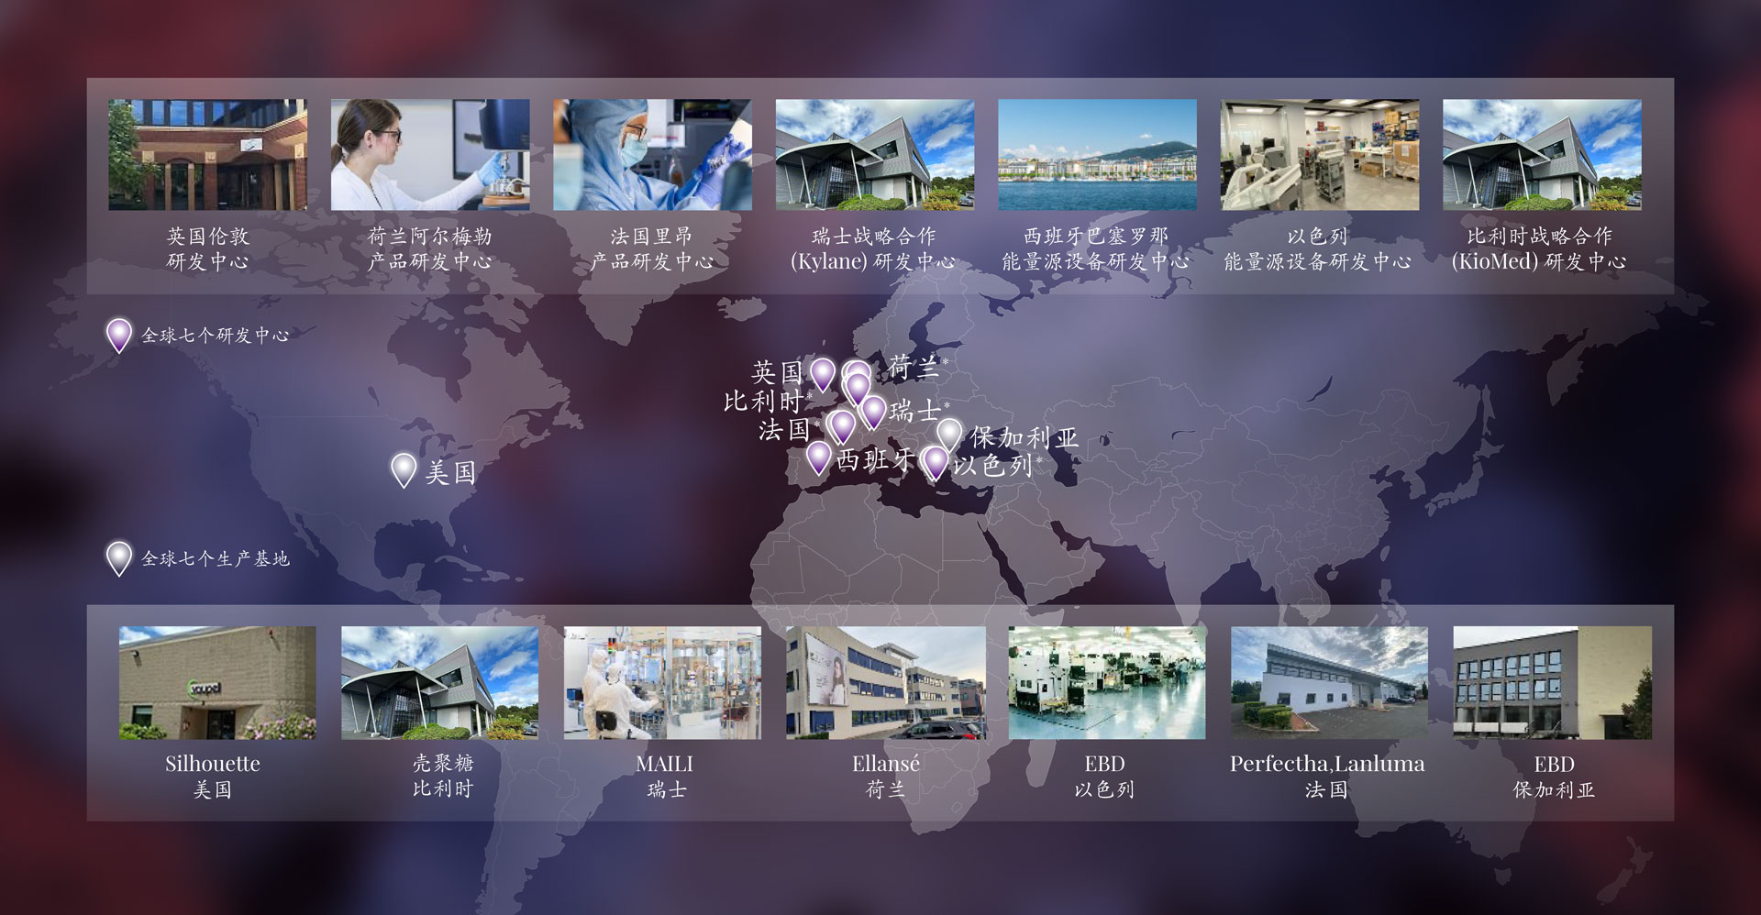Click the white legend pin for 全球七个生产基地
The image size is (1761, 915).
[118, 557]
